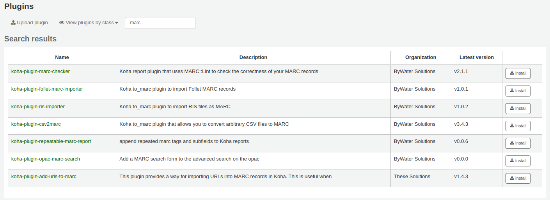This screenshot has width=550, height=200.
Task: Open the koha-plugin-add-urls-to-marc link
Action: [44, 177]
